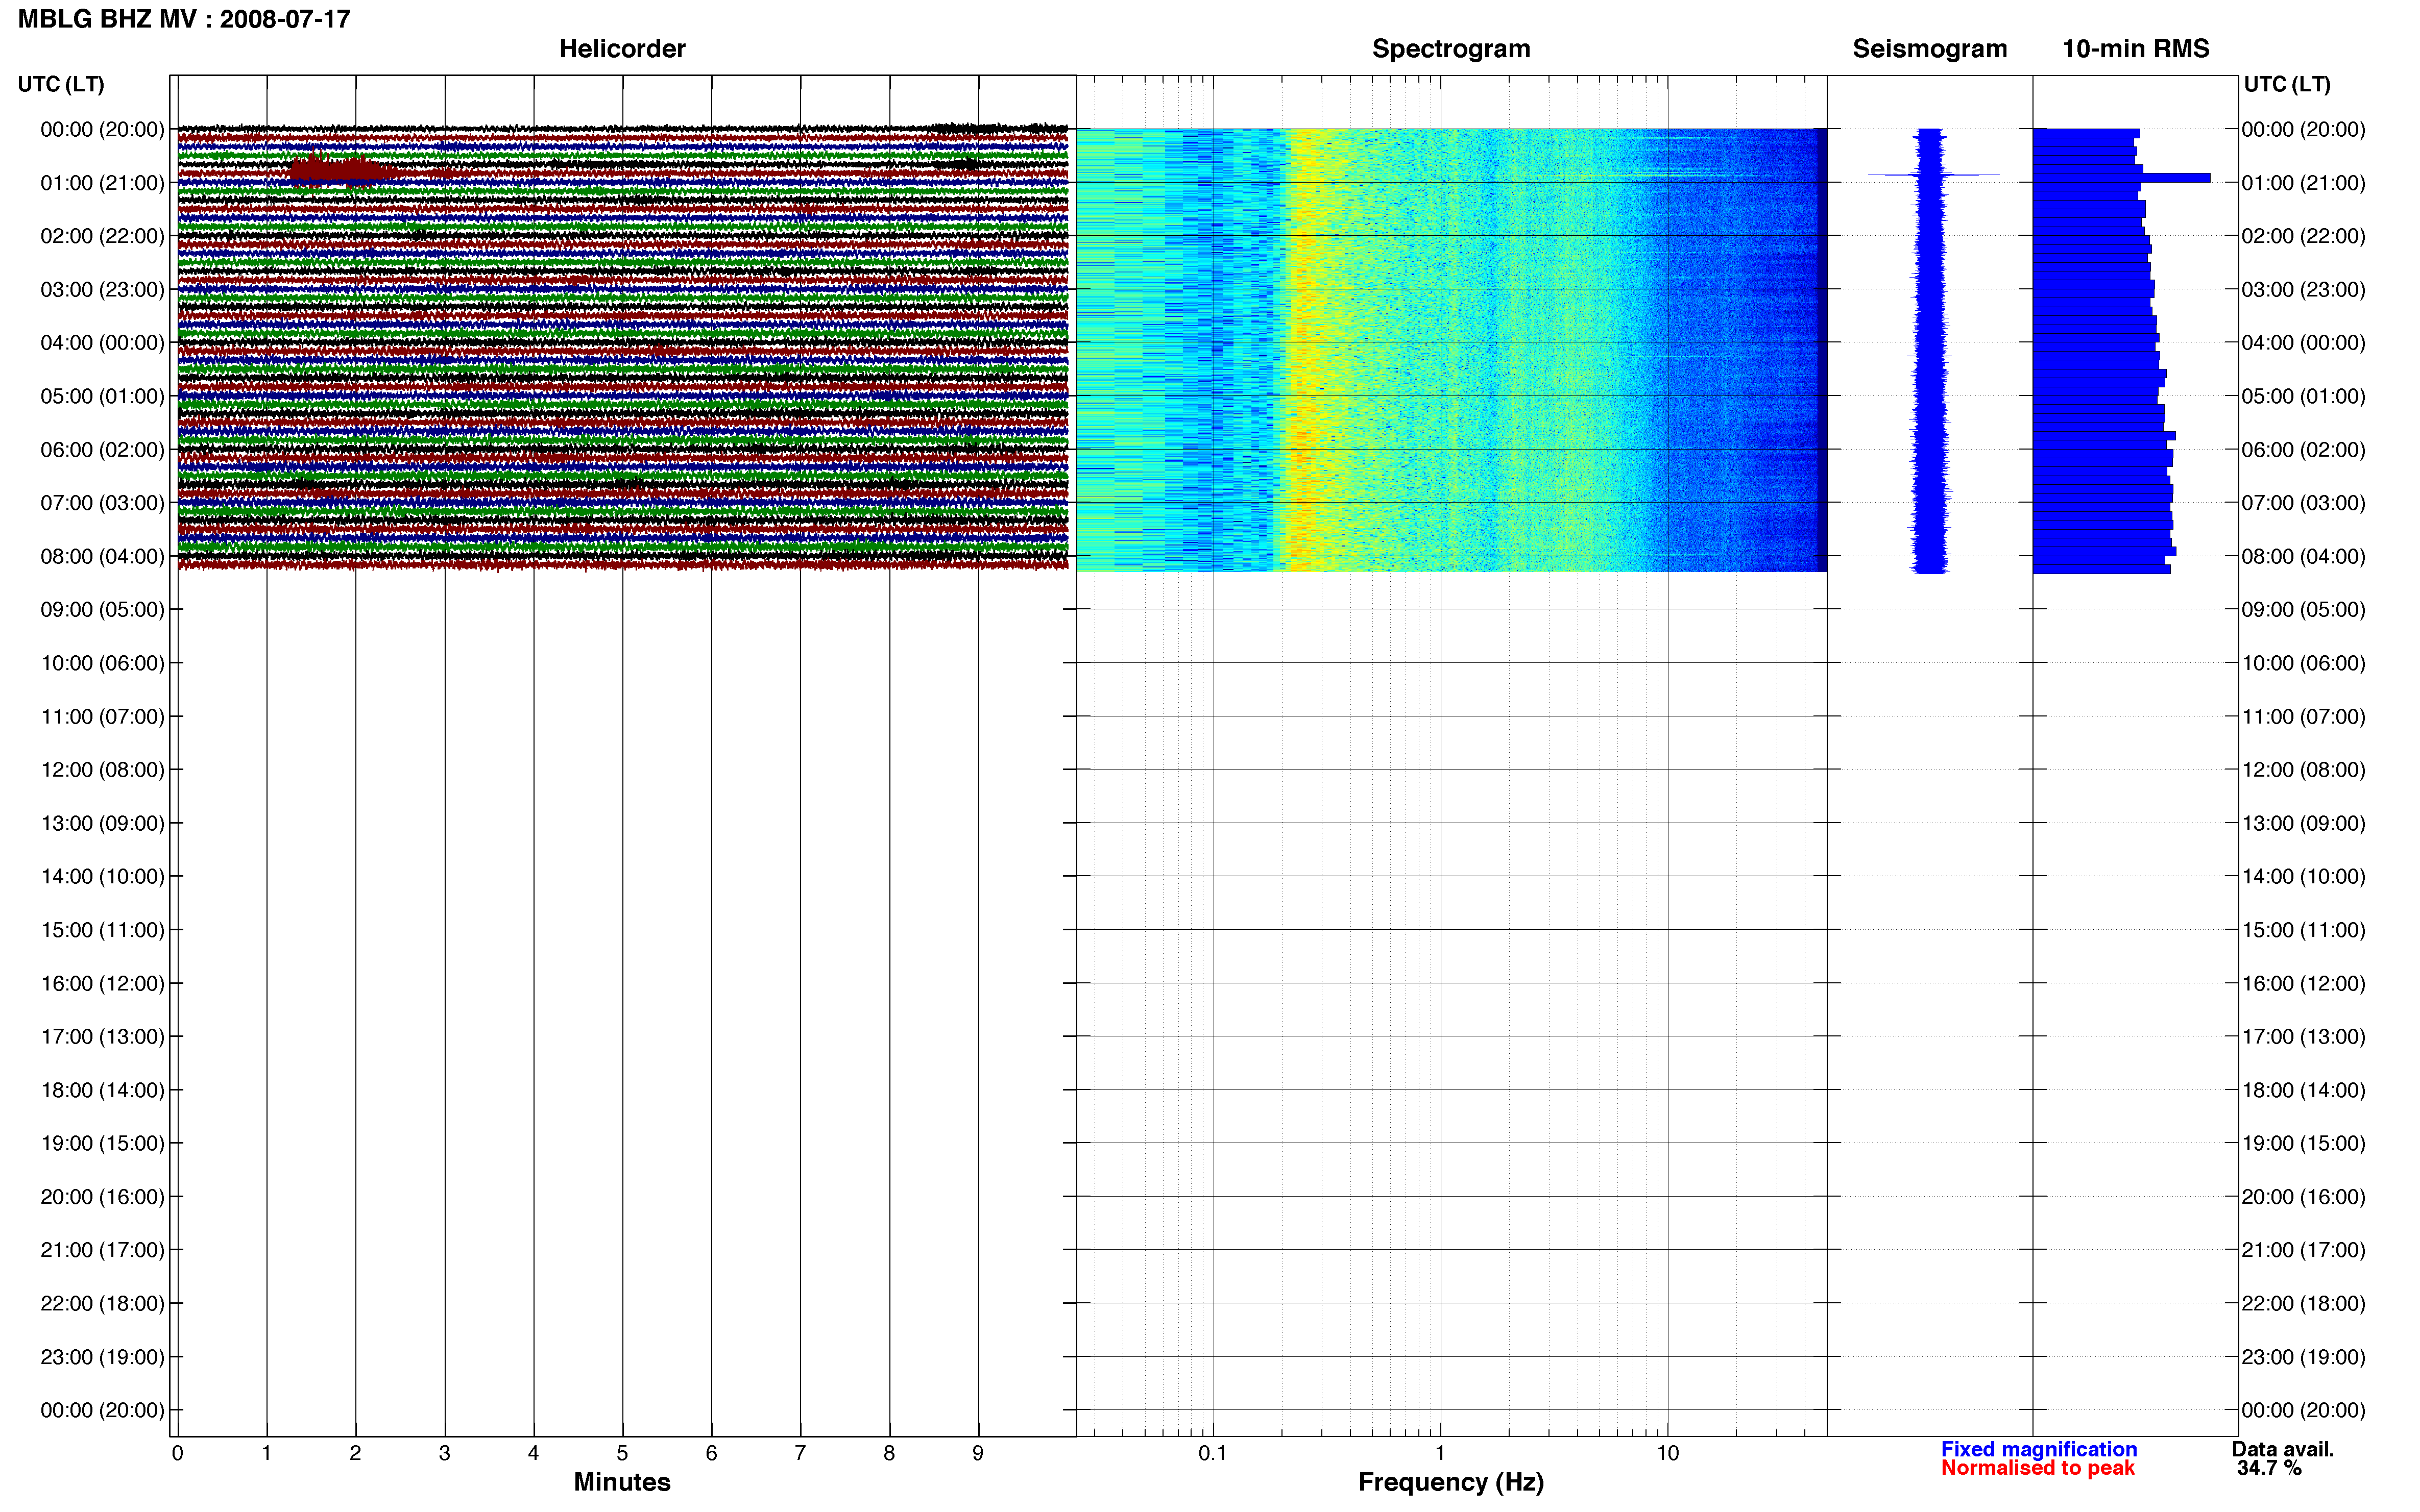Click the 05:00 (01:00) label on the left axis
Screen dimensions: 2420x1512
tap(102, 396)
